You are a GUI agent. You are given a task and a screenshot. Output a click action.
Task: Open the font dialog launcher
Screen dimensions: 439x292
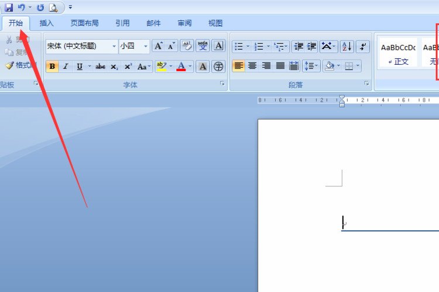pos(222,84)
